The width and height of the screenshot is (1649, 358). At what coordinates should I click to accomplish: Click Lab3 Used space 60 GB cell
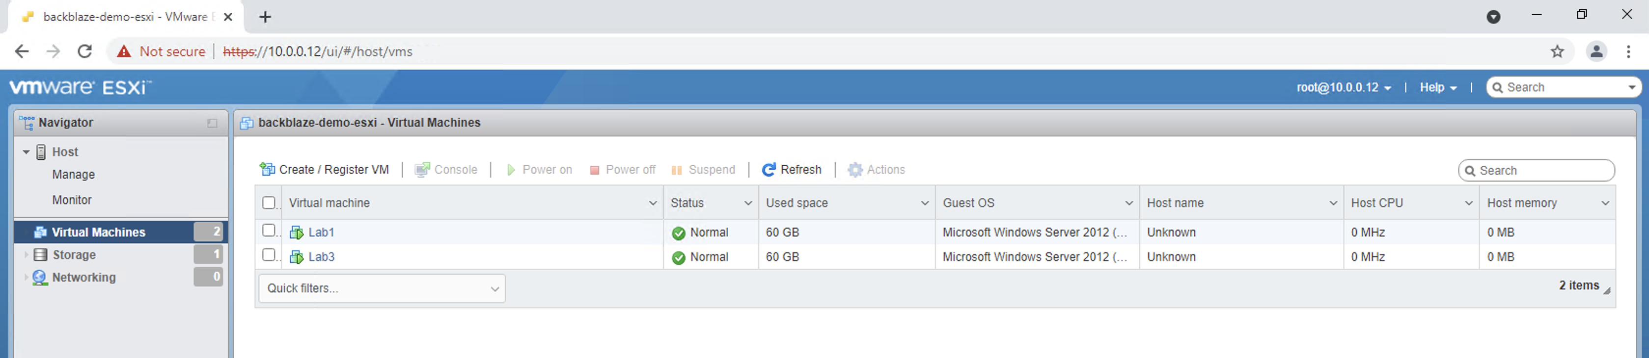846,257
